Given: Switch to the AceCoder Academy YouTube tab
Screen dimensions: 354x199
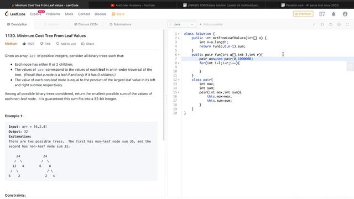Looking at the screenshot, I should pos(133,5).
